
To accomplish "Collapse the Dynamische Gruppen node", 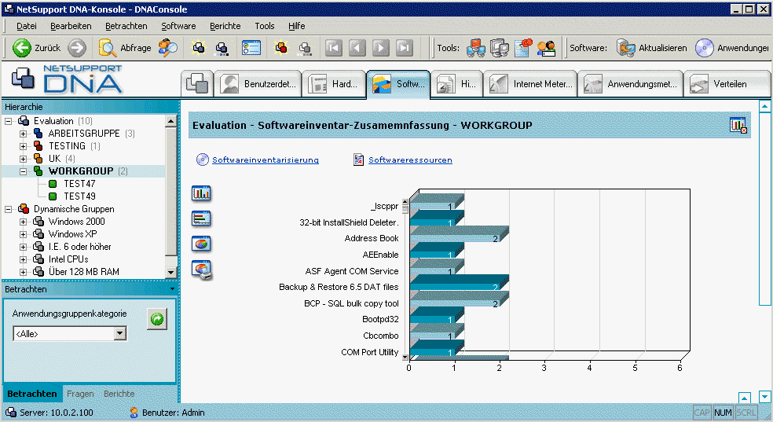I will pos(9,209).
